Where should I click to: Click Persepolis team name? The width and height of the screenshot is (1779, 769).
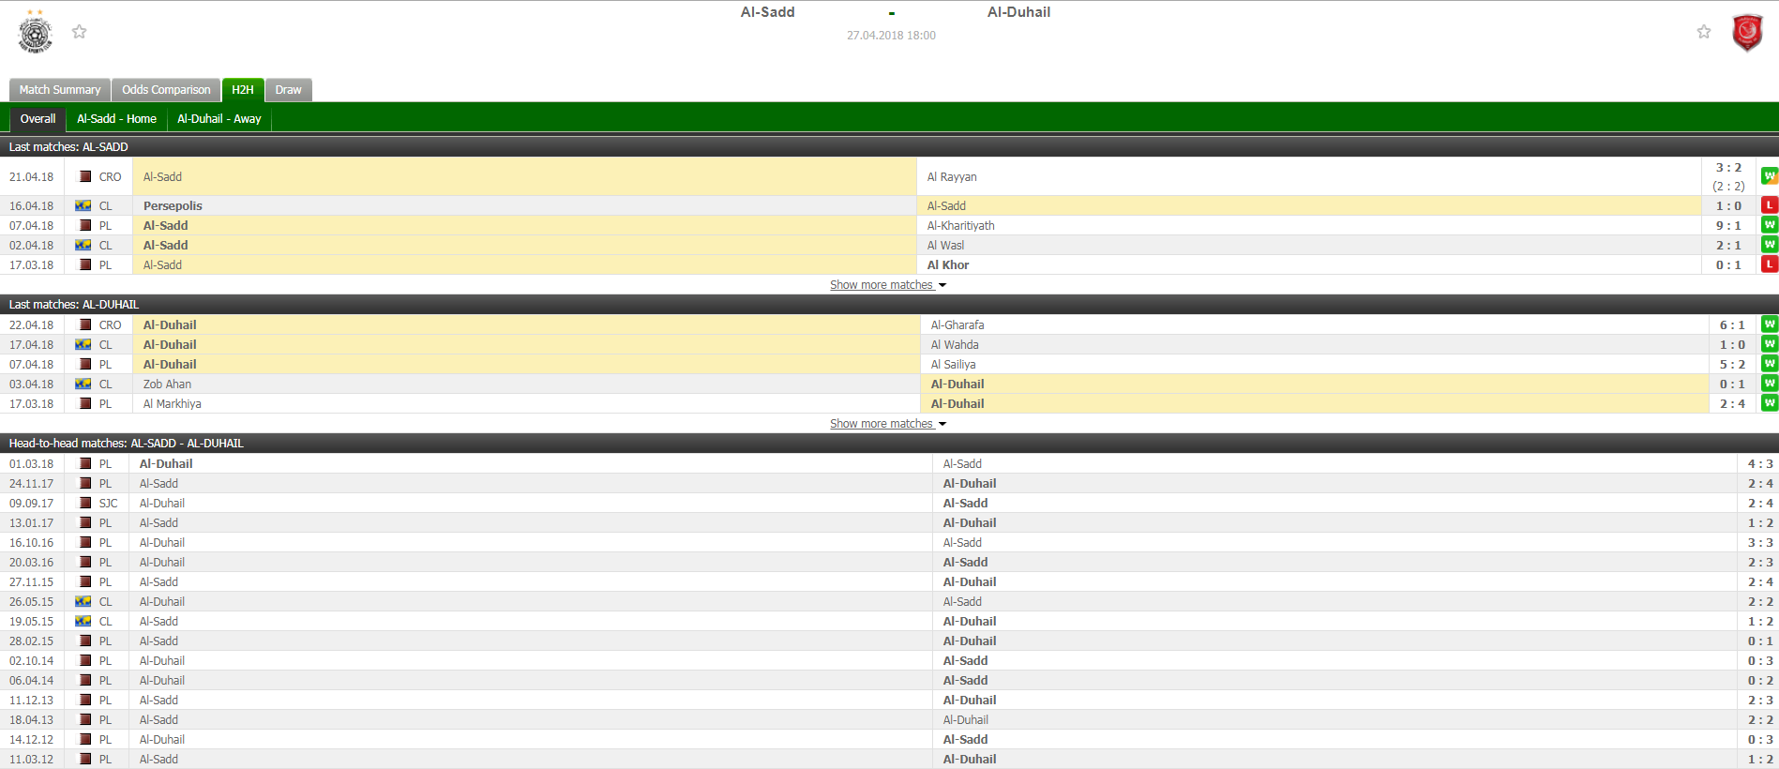tap(173, 205)
